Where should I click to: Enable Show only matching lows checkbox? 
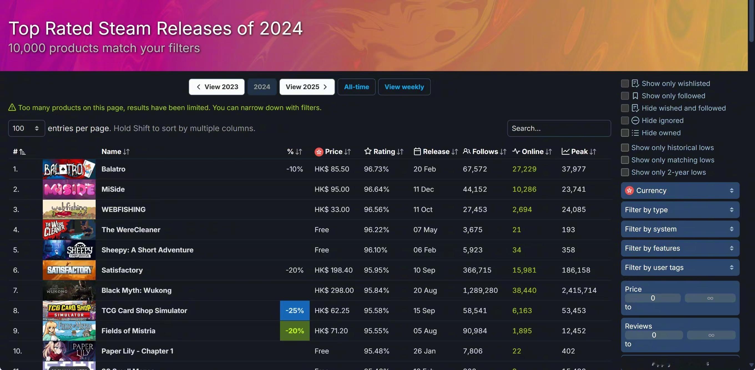click(x=625, y=160)
